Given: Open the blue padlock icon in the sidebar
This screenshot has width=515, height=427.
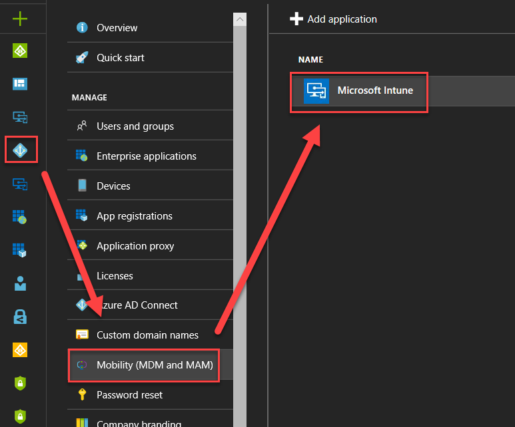Looking at the screenshot, I should 20,317.
